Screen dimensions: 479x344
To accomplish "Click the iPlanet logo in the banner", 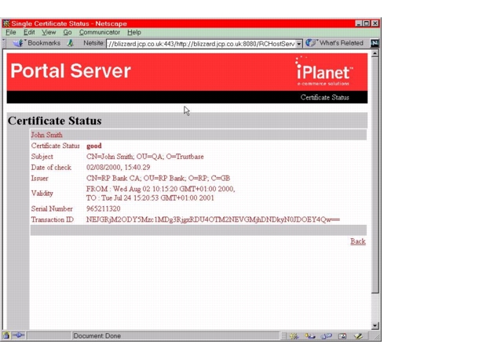I will tap(324, 71).
